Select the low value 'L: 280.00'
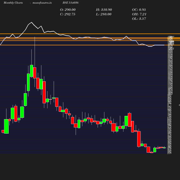This screenshot has width=180, height=180. pyautogui.click(x=104, y=14)
